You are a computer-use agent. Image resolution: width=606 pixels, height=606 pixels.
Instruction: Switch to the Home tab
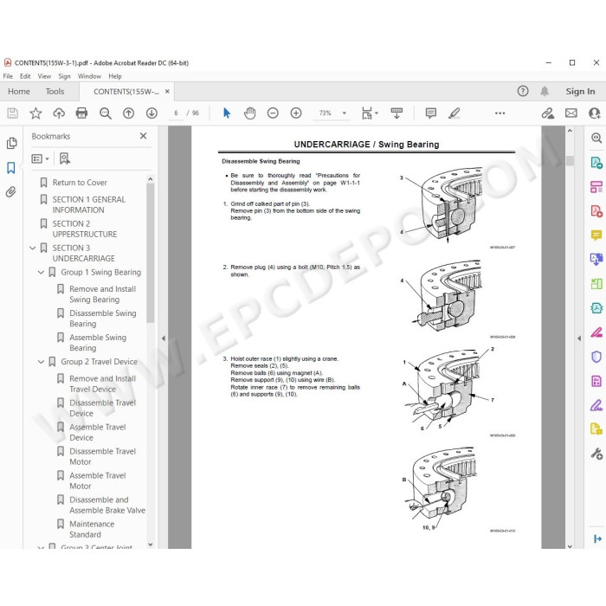click(19, 91)
